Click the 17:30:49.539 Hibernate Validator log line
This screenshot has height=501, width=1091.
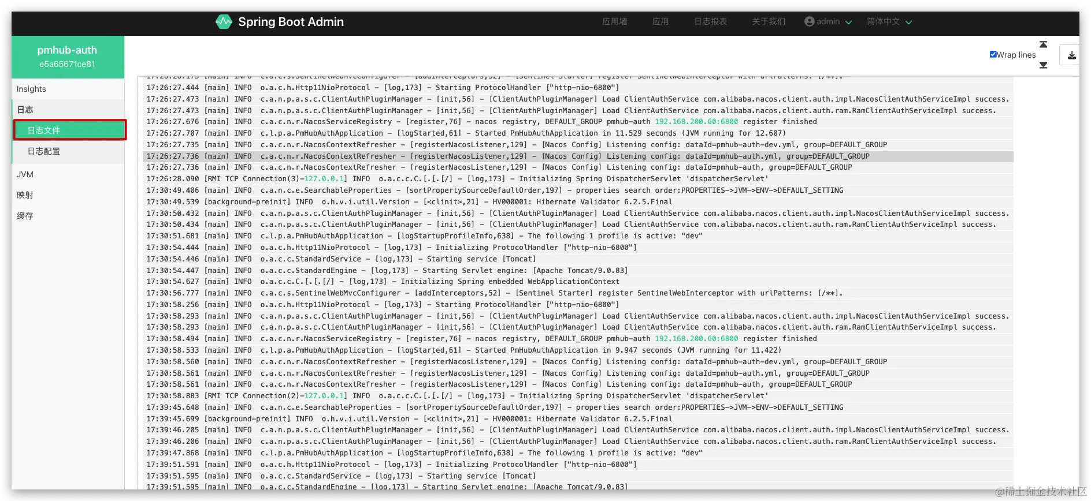point(578,202)
